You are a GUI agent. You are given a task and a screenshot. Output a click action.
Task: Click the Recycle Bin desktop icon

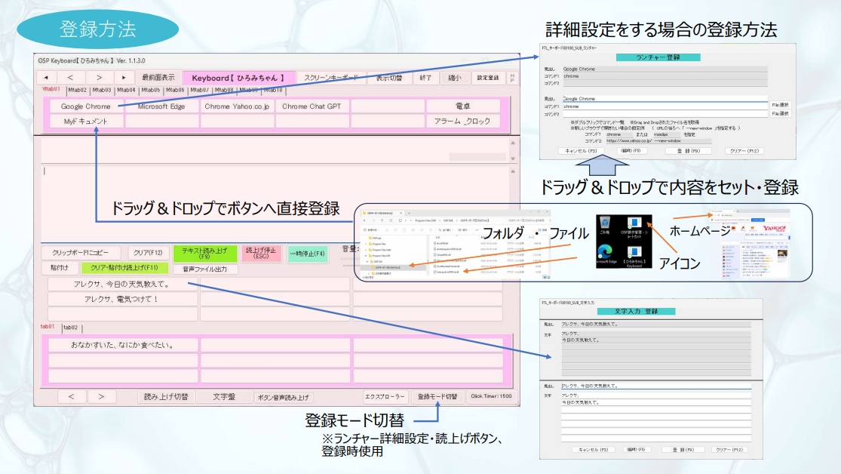[x=605, y=226]
